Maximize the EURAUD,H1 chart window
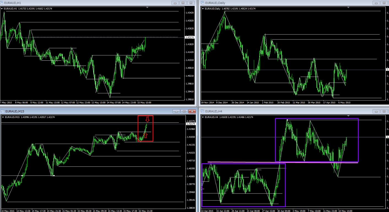This screenshot has width=389, height=212. 183,3
